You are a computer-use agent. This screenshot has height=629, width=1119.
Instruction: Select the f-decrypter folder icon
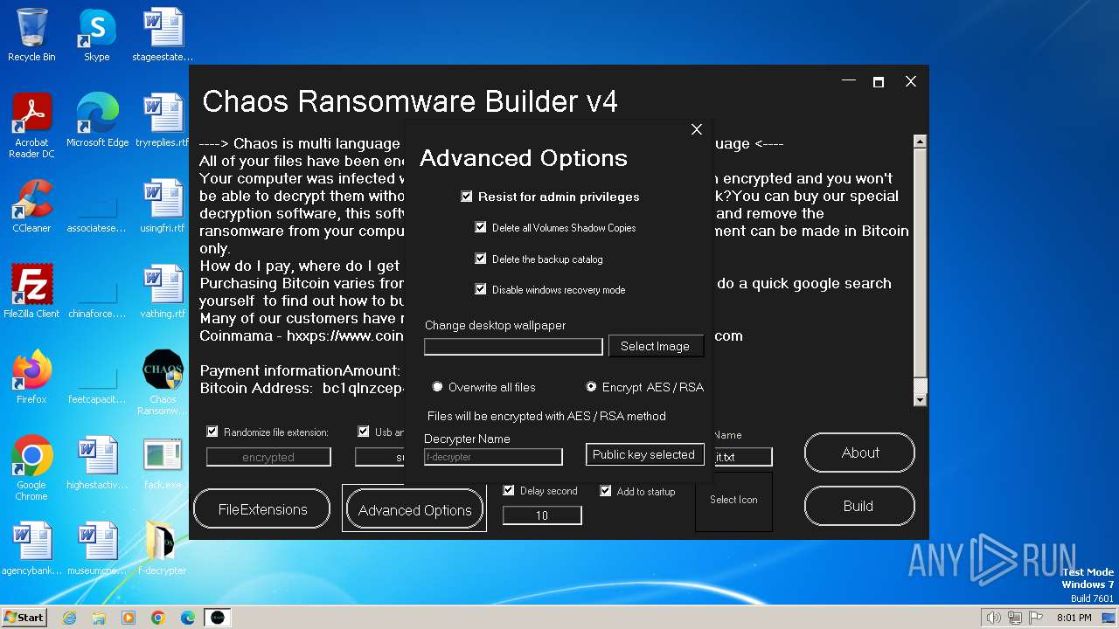163,549
